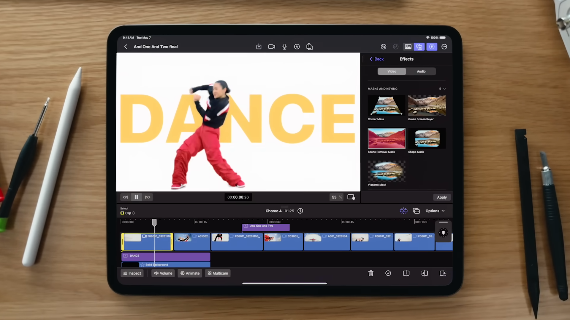Open the import media icon in toolbar
Viewport: 570px width, 320px height.
pos(259,47)
